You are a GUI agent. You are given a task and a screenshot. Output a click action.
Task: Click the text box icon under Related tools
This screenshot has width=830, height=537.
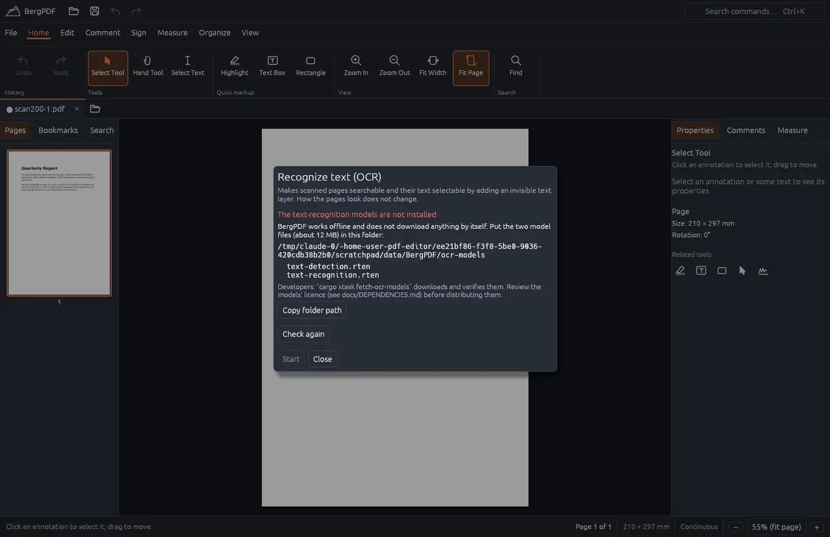pos(701,270)
